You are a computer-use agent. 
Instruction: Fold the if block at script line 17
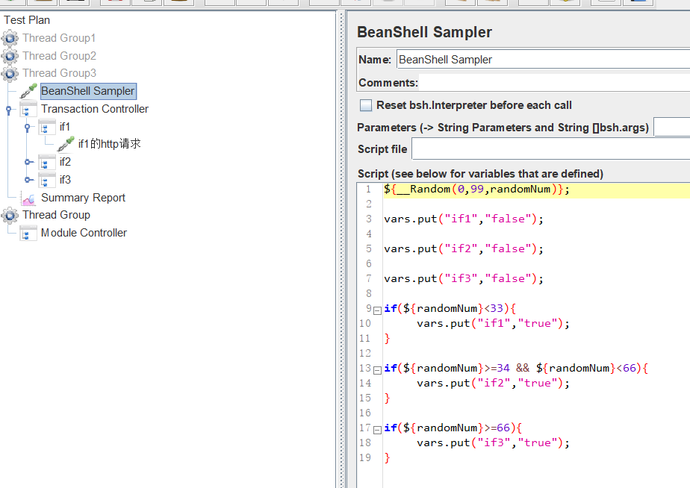point(377,431)
